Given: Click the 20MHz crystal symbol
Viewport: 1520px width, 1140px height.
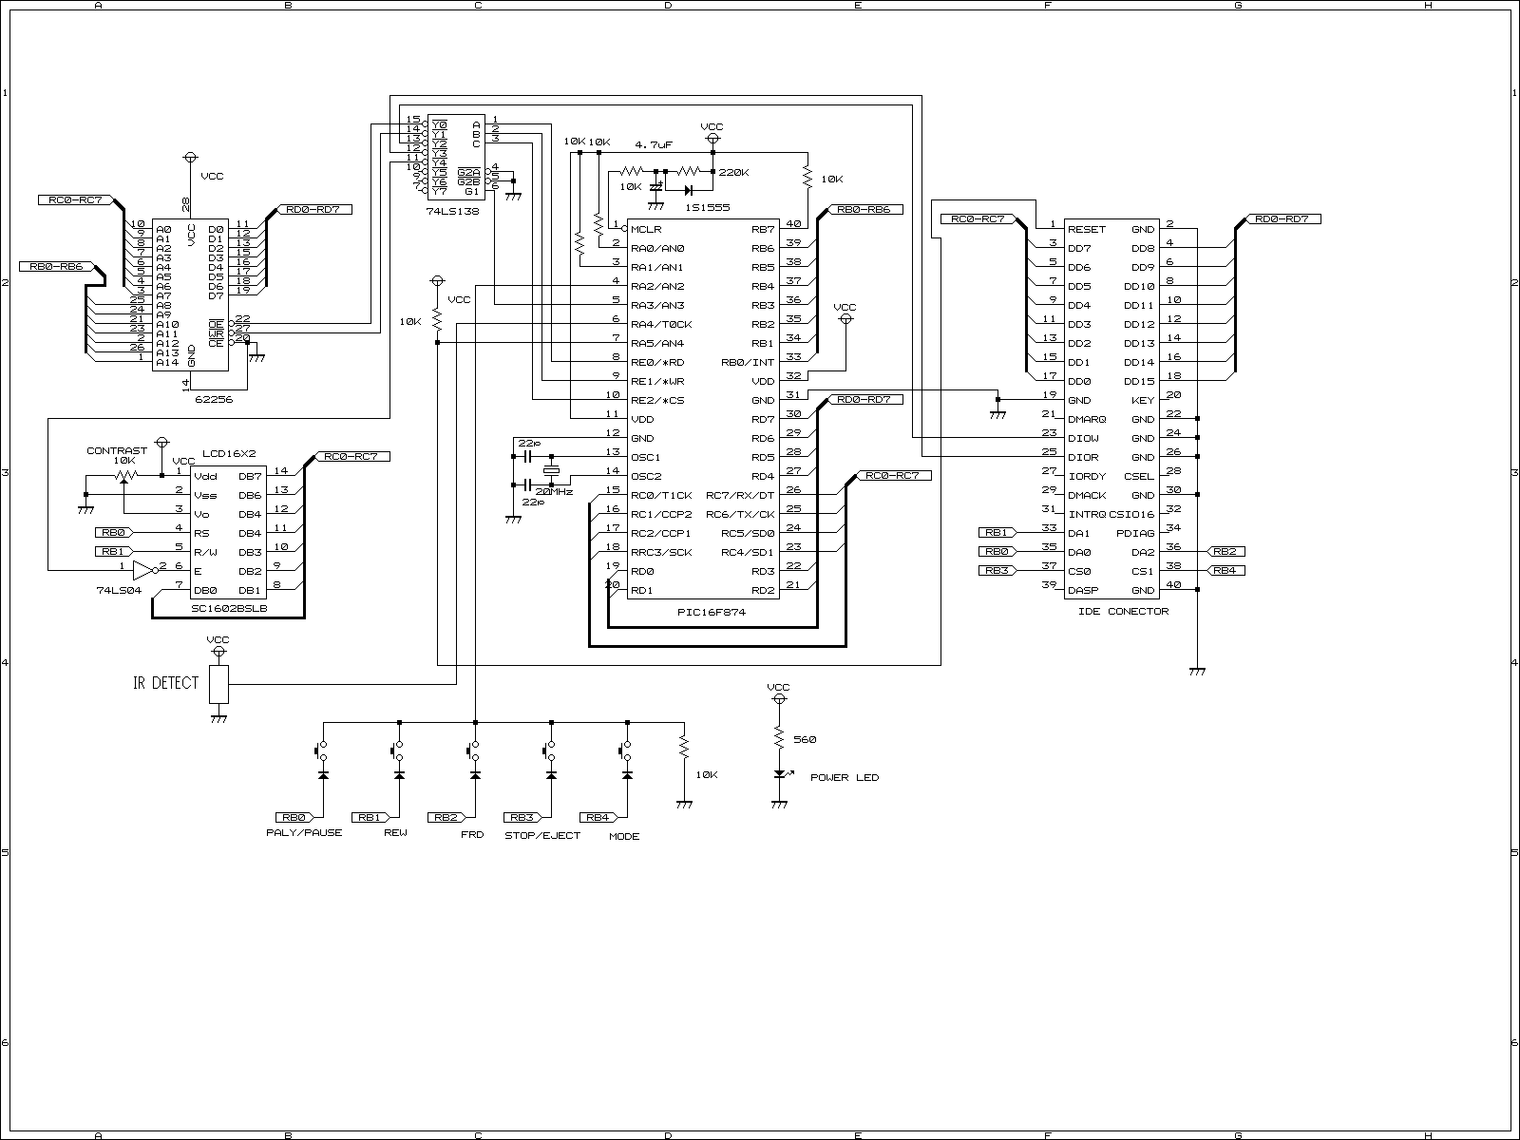Looking at the screenshot, I should click(x=549, y=474).
